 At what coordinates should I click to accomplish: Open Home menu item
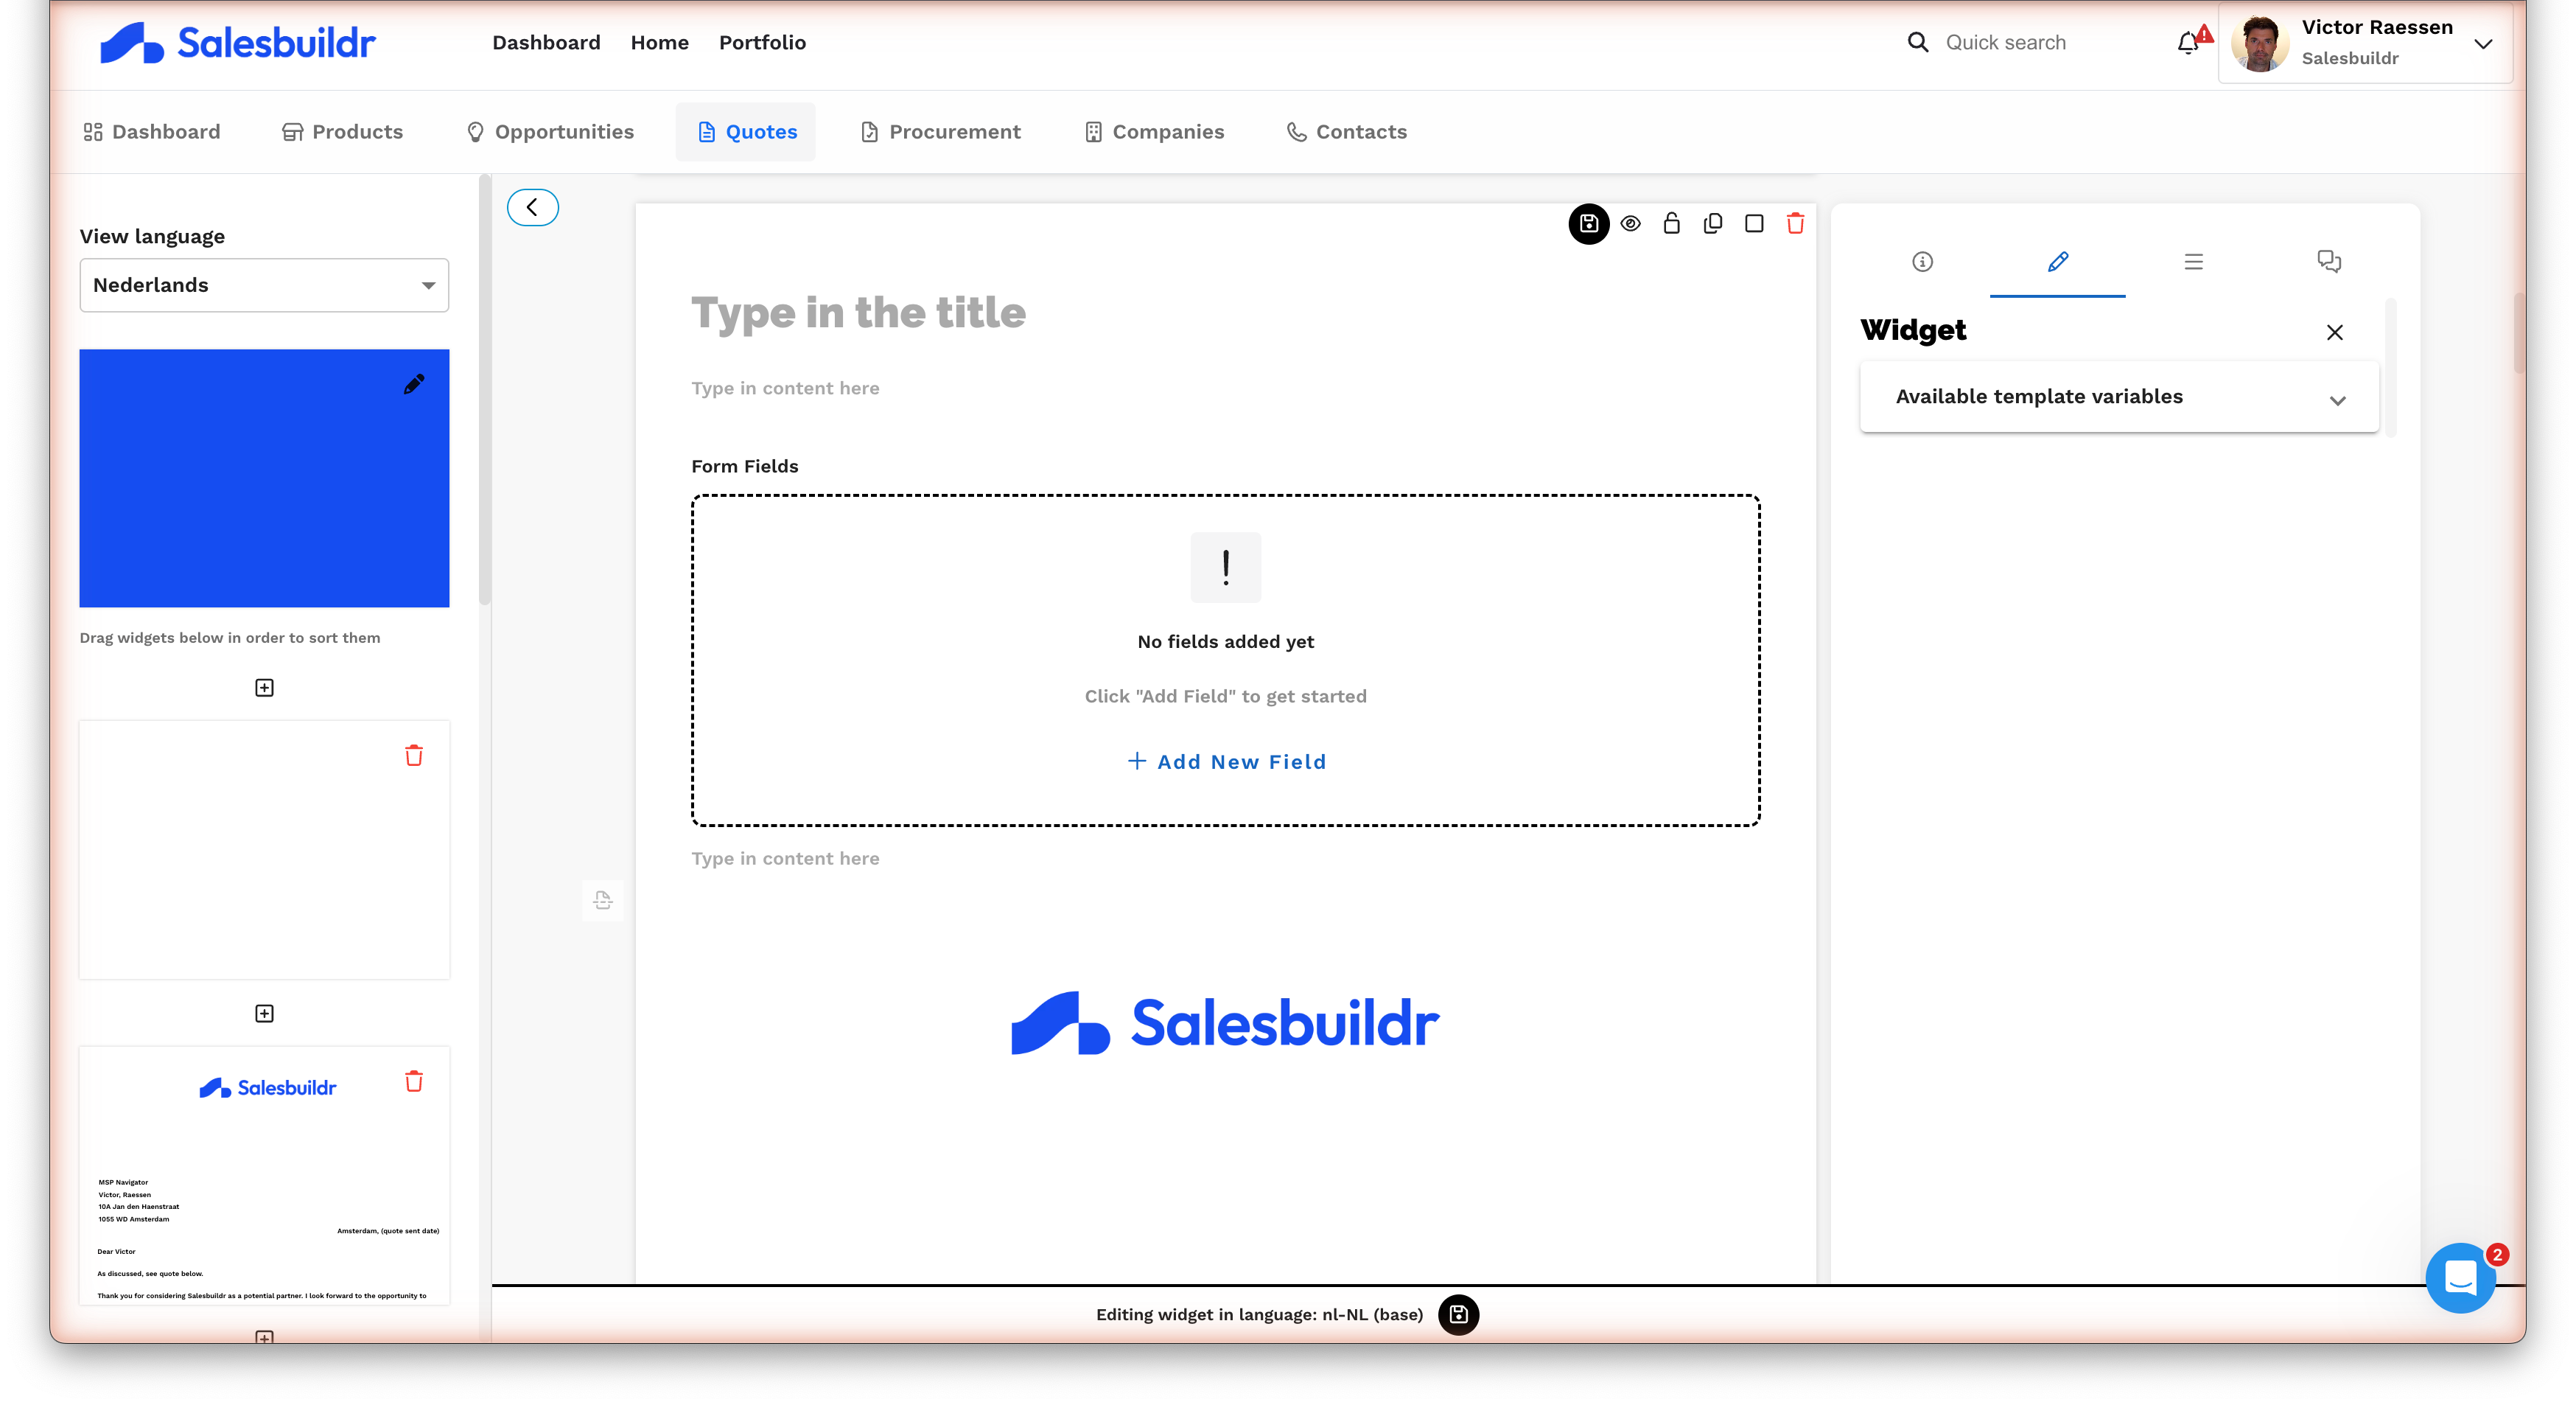tap(659, 42)
